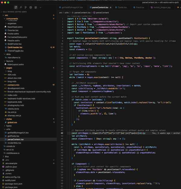Viewport: 181px width, 189px height.
Task: Click the inline blame text on line 42
Action: [166, 133]
